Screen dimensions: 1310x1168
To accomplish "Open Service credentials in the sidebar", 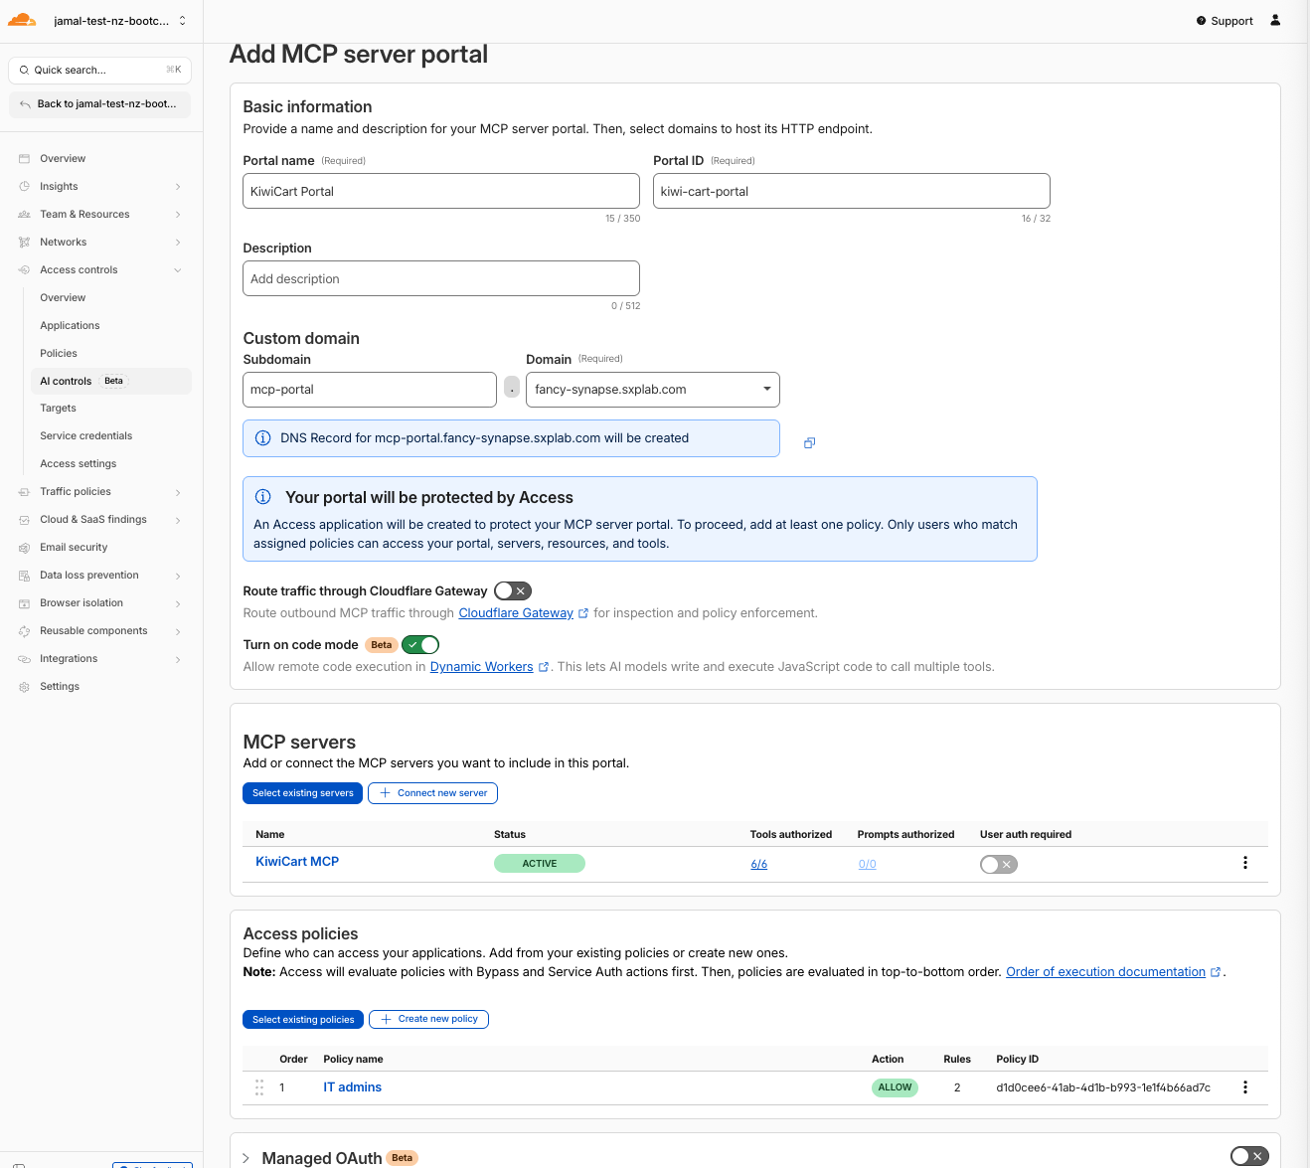I will pos(85,436).
